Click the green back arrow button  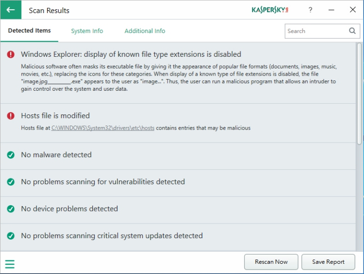[11, 10]
